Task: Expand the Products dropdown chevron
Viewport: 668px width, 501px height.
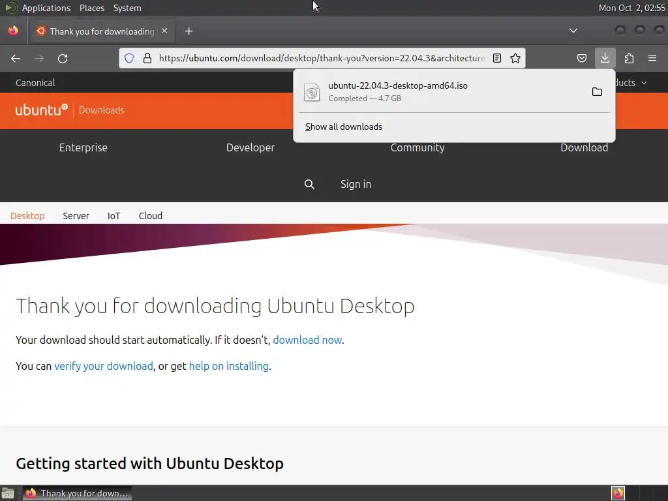Action: pyautogui.click(x=644, y=83)
